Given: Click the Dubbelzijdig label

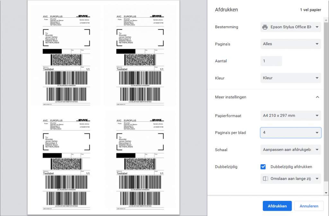Looking at the screenshot, I should (x=226, y=167).
